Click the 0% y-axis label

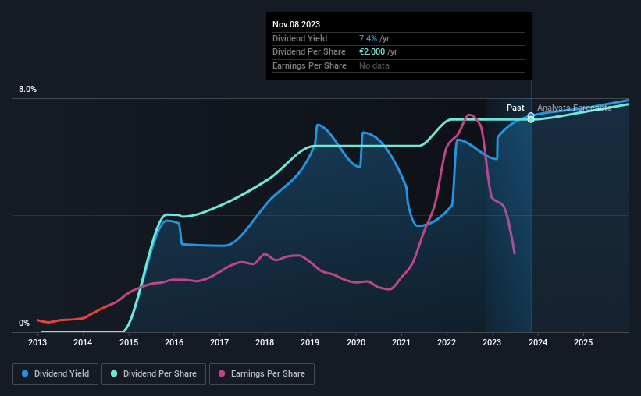pos(24,323)
